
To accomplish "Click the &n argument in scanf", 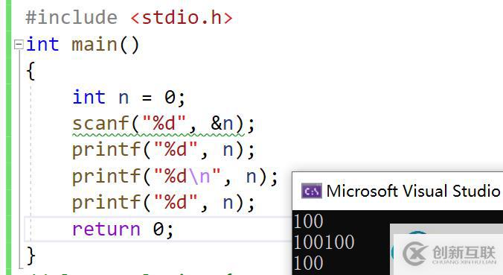I will [222, 124].
